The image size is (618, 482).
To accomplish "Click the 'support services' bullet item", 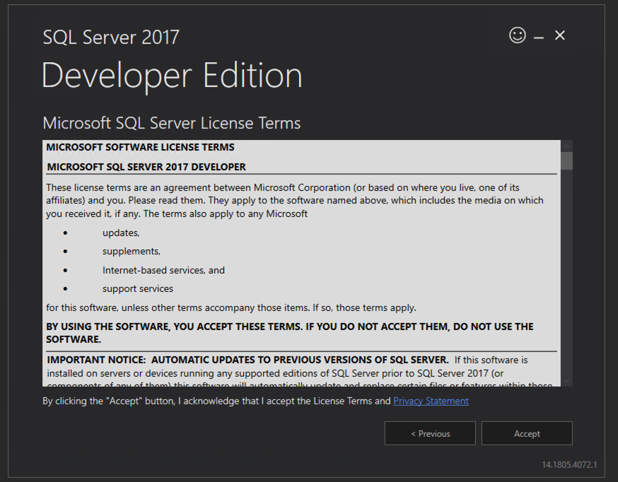I will 138,288.
